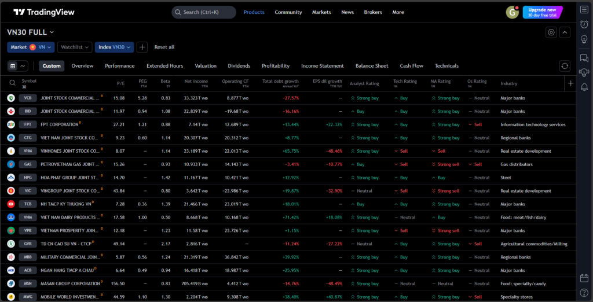
Task: Open the More menu
Action: pyautogui.click(x=398, y=12)
